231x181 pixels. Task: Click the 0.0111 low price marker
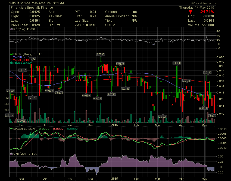point(203,108)
